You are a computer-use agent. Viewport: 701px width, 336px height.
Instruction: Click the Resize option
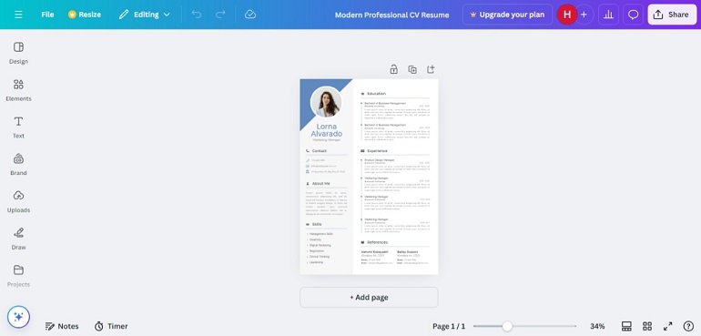85,15
